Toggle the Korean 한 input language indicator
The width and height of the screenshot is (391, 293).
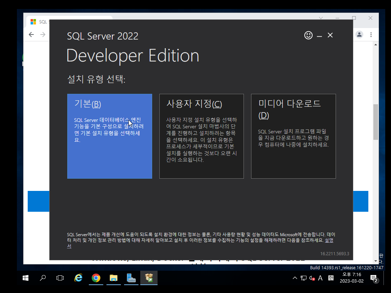pyautogui.click(x=331, y=278)
